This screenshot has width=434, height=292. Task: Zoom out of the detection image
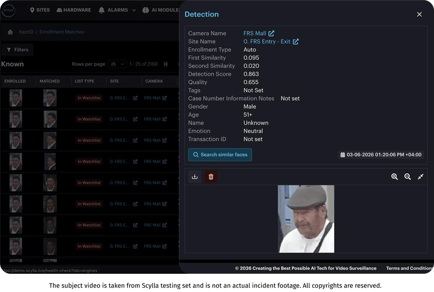pyautogui.click(x=407, y=176)
